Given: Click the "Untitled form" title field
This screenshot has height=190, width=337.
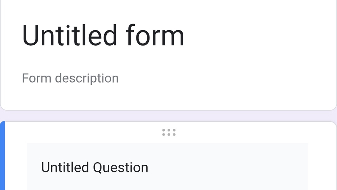Looking at the screenshot, I should (x=103, y=36).
